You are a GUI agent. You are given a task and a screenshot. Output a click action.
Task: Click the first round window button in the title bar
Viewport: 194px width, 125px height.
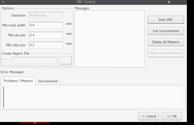click(x=175, y=2)
